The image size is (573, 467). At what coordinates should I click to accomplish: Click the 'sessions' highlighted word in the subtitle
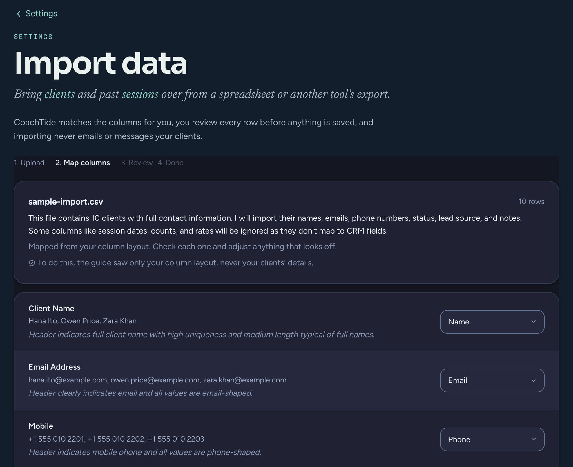(x=140, y=94)
